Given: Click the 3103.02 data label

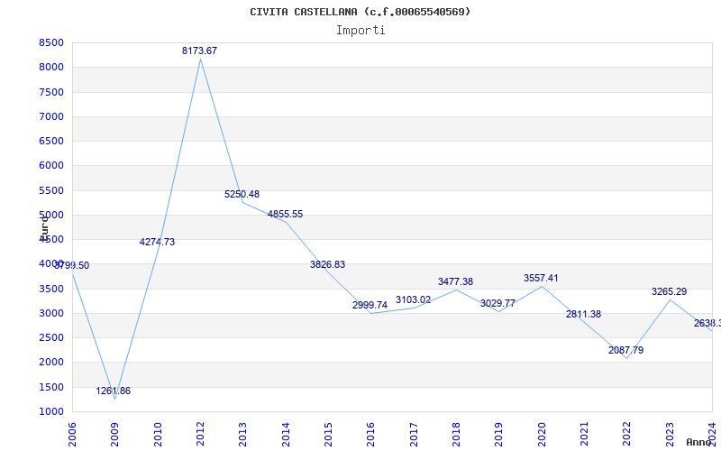Looking at the screenshot, I should pyautogui.click(x=413, y=300).
